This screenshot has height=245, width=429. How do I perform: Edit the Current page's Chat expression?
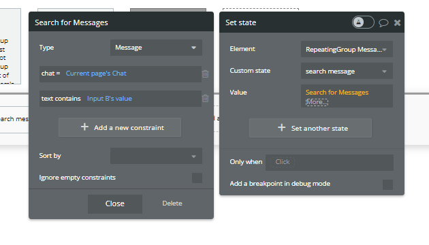(x=96, y=73)
